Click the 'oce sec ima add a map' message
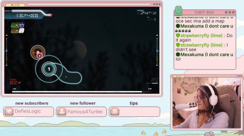 (200, 21)
